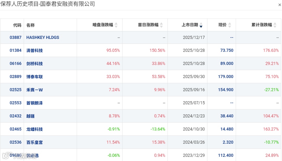Close the sponsor history dialog
Image resolution: width=282 pixels, height=161 pixels.
279,5
